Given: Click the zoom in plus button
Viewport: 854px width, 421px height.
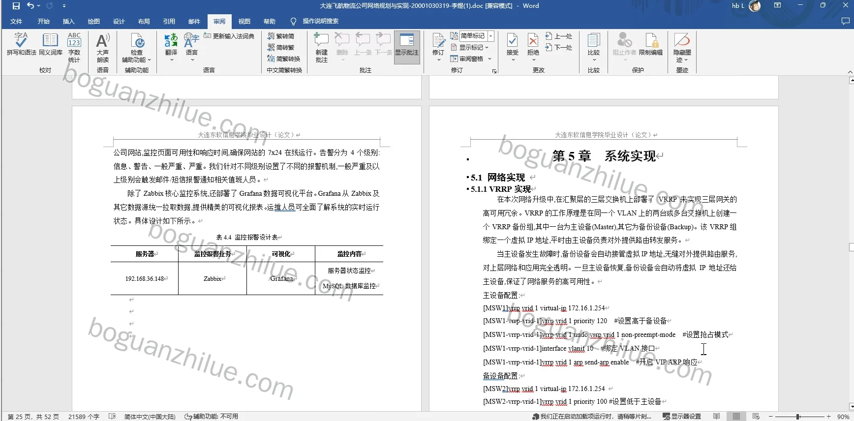Looking at the screenshot, I should (x=828, y=417).
